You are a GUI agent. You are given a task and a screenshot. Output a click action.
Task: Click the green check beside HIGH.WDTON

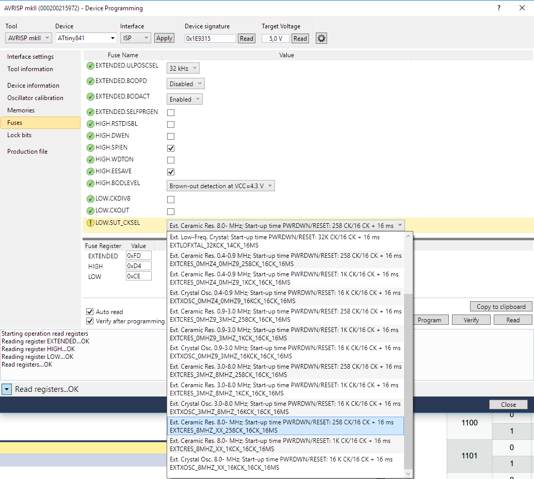[90, 160]
